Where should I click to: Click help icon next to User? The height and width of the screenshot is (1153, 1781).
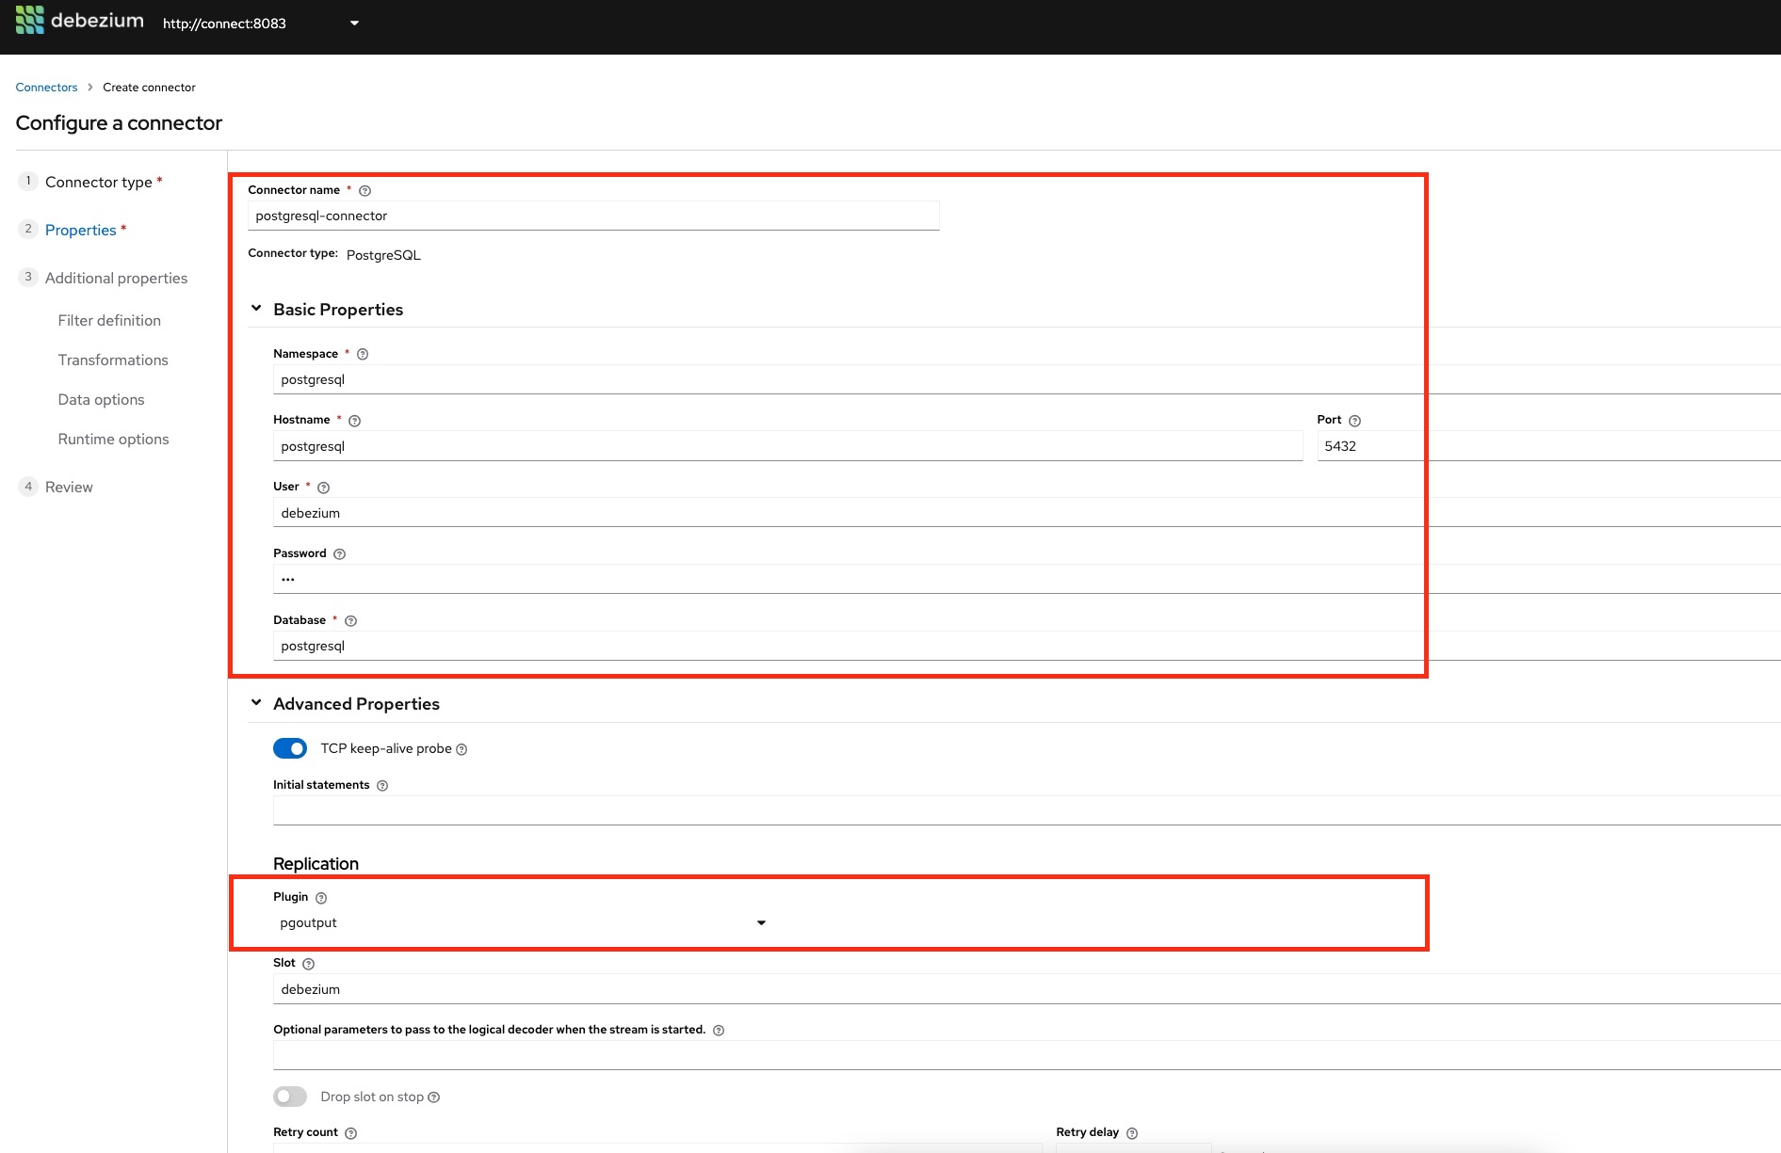(x=324, y=488)
